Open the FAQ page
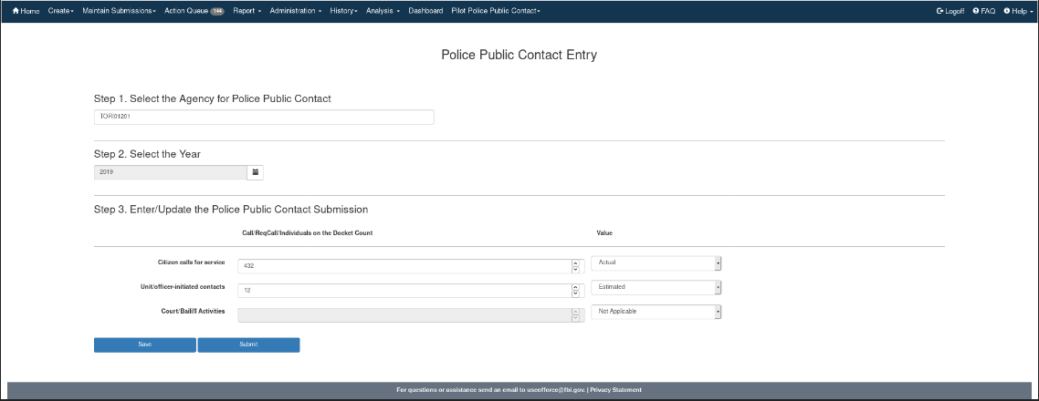The height and width of the screenshot is (401, 1039). pyautogui.click(x=983, y=11)
